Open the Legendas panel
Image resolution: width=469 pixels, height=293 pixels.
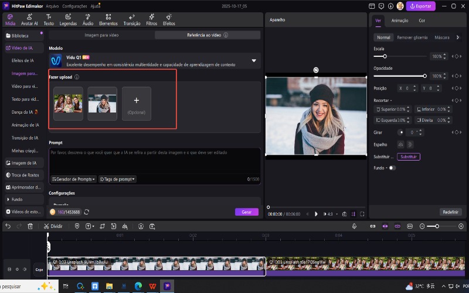point(68,20)
